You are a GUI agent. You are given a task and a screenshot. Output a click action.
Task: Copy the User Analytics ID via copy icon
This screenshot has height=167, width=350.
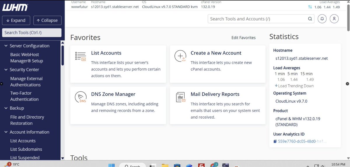[275, 141]
